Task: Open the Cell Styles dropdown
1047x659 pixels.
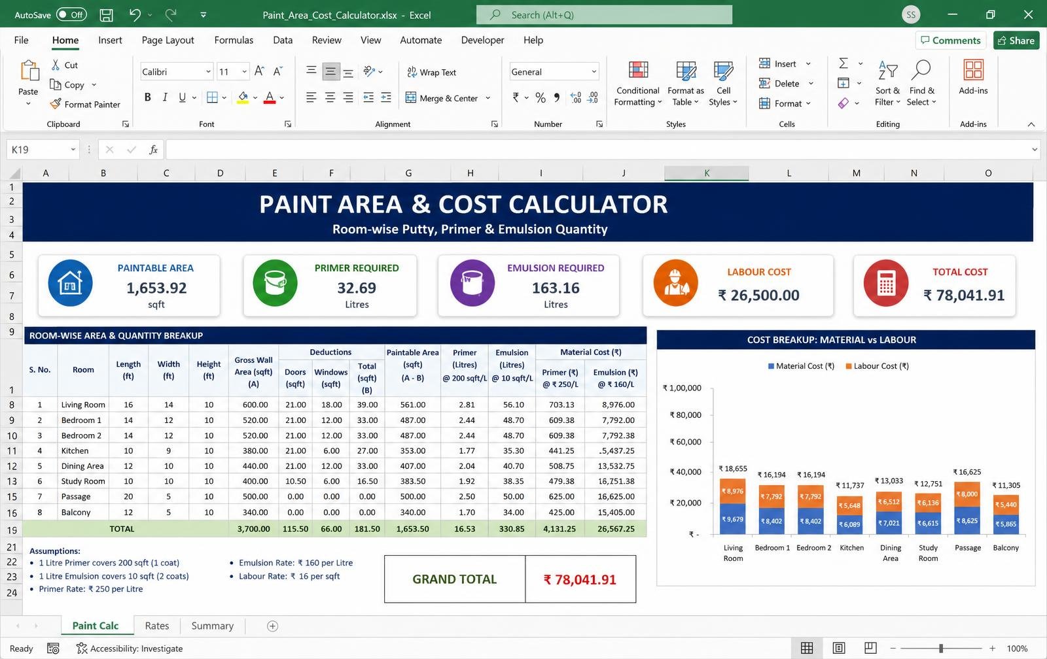Action: pyautogui.click(x=723, y=84)
